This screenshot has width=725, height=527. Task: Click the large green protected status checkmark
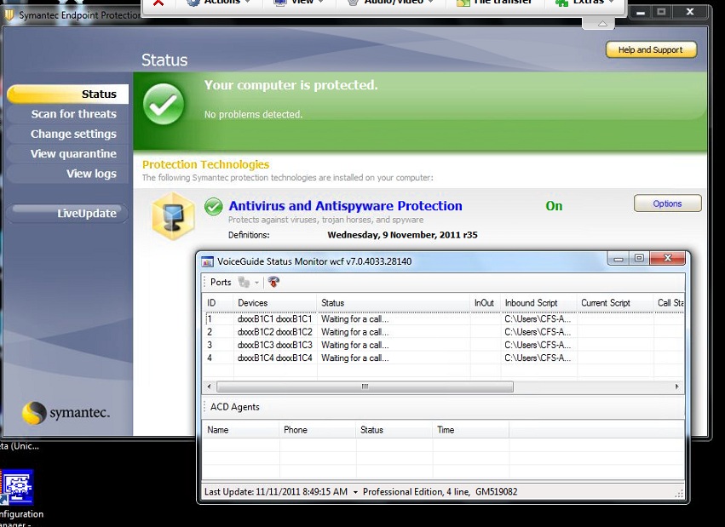click(164, 105)
